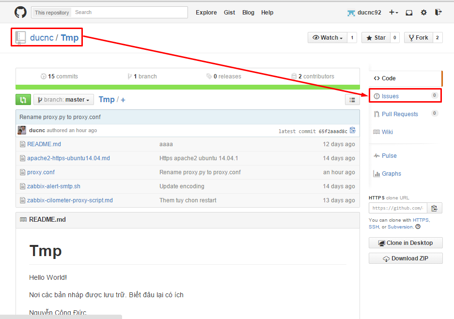
Task: Open the zabbix-alert-smtp.sh file link
Action: click(54, 186)
